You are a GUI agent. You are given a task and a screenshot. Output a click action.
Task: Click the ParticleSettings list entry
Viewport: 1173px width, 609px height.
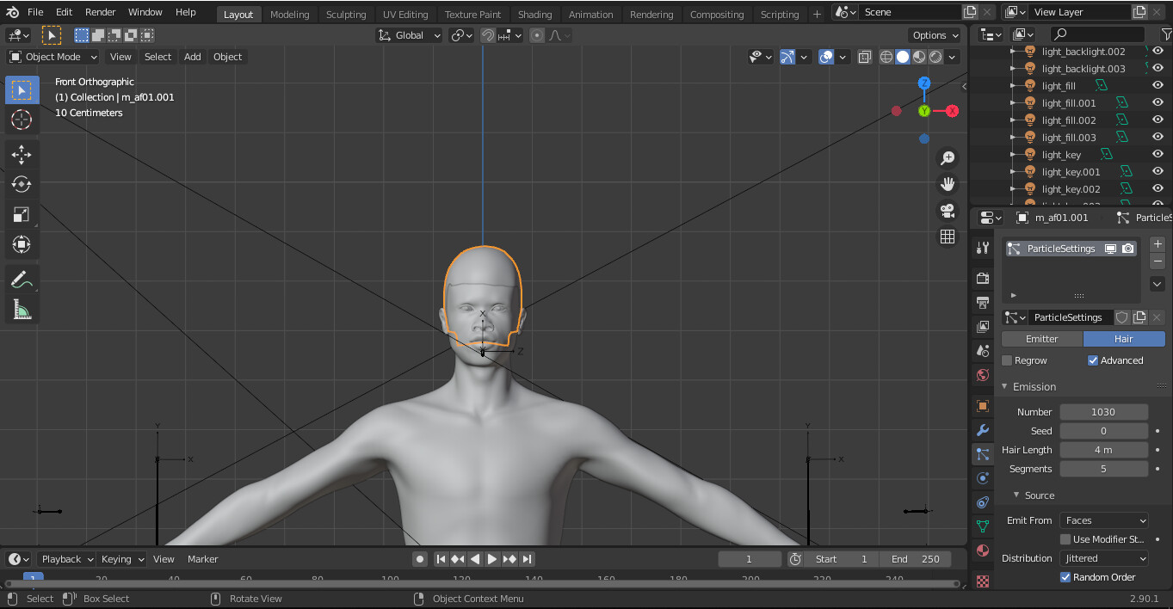pos(1071,249)
